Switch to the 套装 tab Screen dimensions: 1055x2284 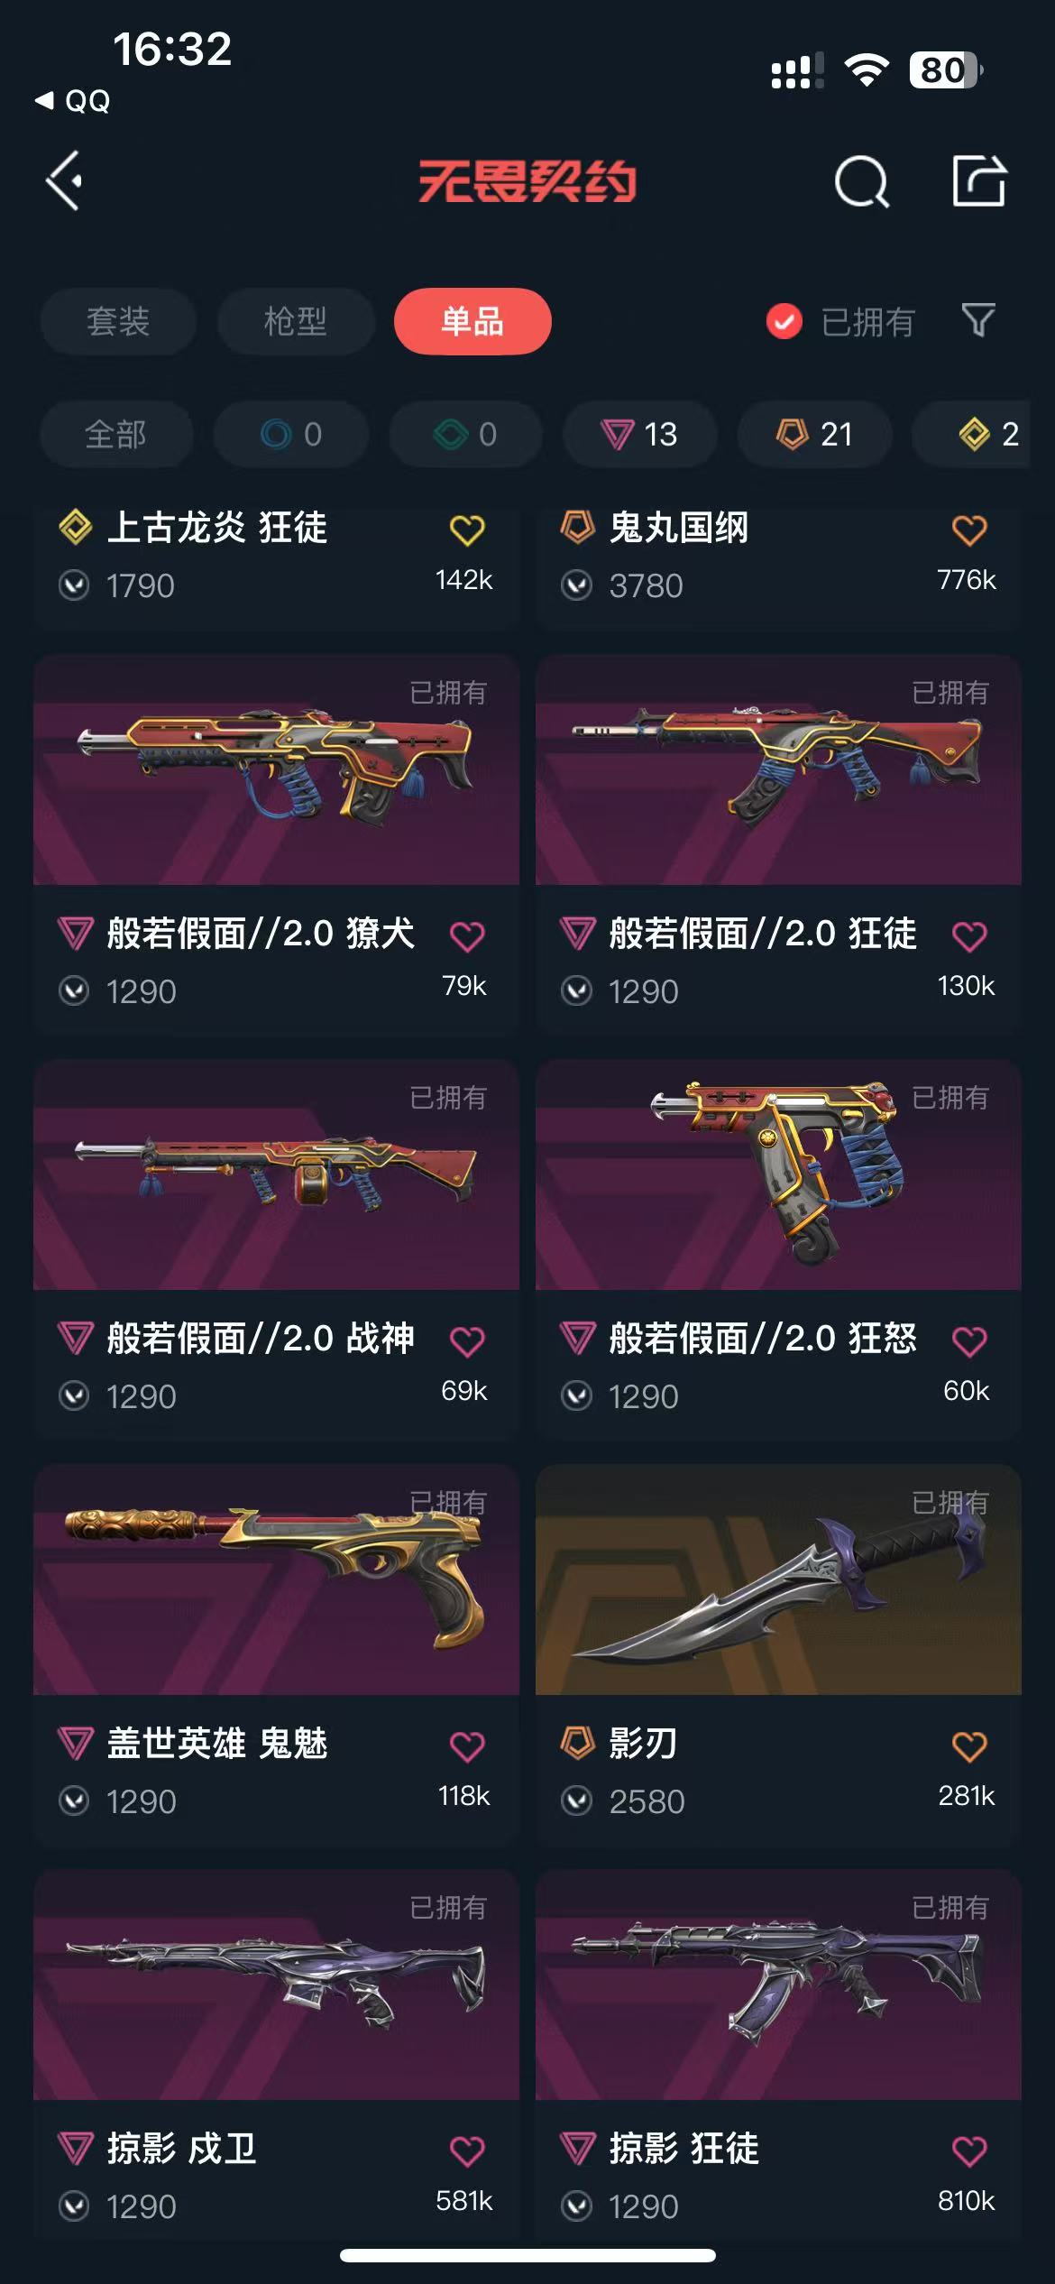coord(118,321)
